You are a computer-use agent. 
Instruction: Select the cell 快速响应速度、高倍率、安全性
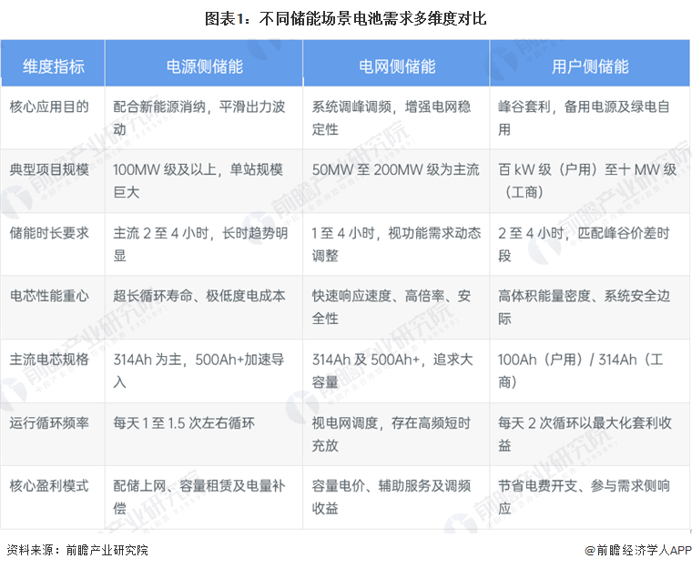[392, 307]
